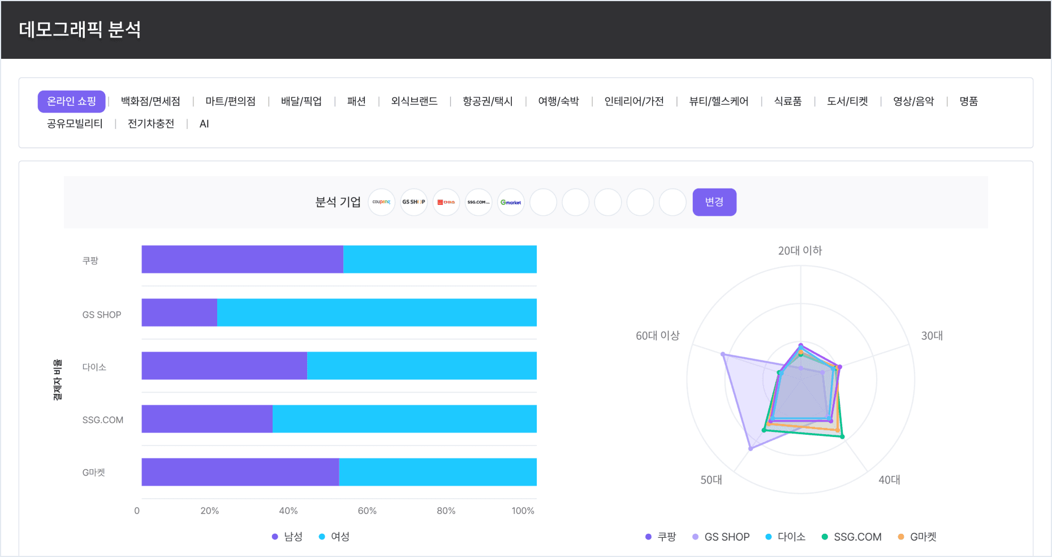Click the last empty company slot circle
This screenshot has width=1052, height=557.
(672, 202)
